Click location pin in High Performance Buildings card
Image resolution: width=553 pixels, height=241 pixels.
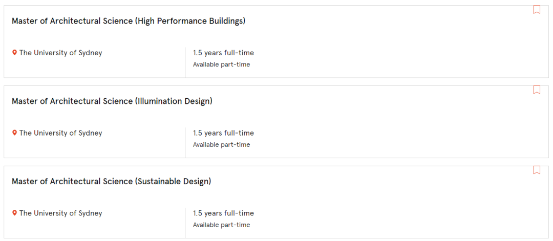[x=15, y=53]
